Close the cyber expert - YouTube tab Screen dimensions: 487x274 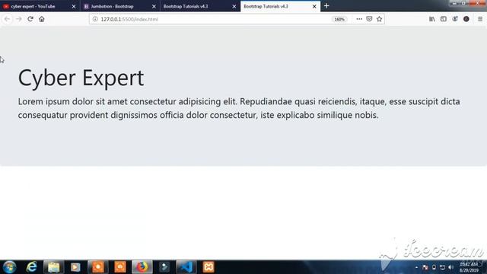[74, 6]
